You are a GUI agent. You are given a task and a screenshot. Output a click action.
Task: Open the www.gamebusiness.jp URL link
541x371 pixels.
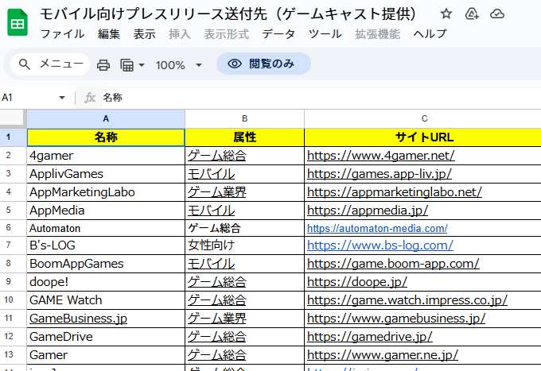pos(396,319)
